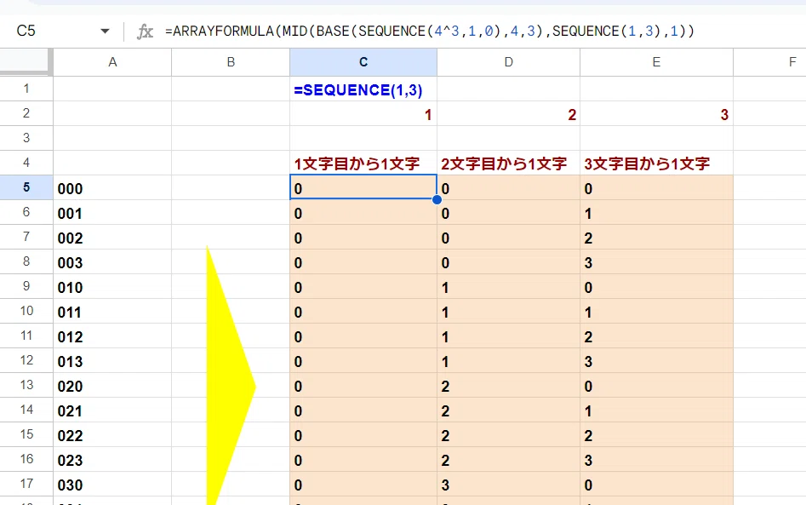The width and height of the screenshot is (806, 505).
Task: Click the fill handle on cell C5
Action: tap(437, 199)
